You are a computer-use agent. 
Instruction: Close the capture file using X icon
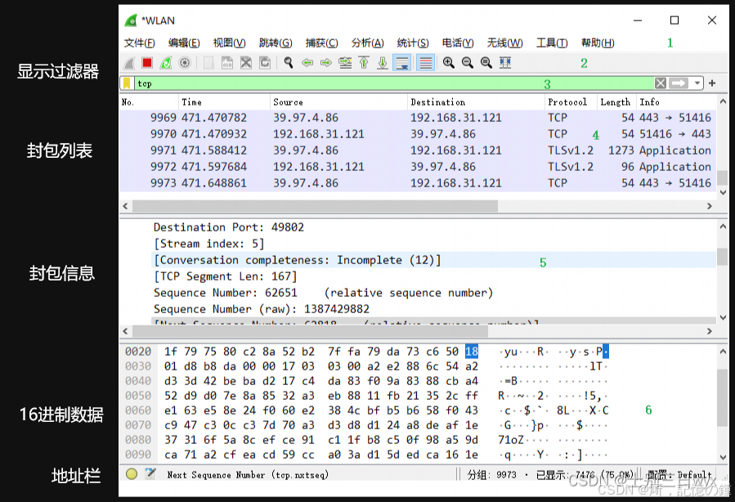click(246, 63)
